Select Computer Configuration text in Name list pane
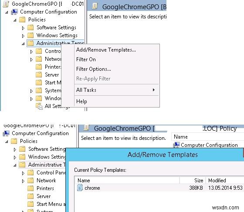244x212 pixels. pyautogui.click(x=209, y=145)
